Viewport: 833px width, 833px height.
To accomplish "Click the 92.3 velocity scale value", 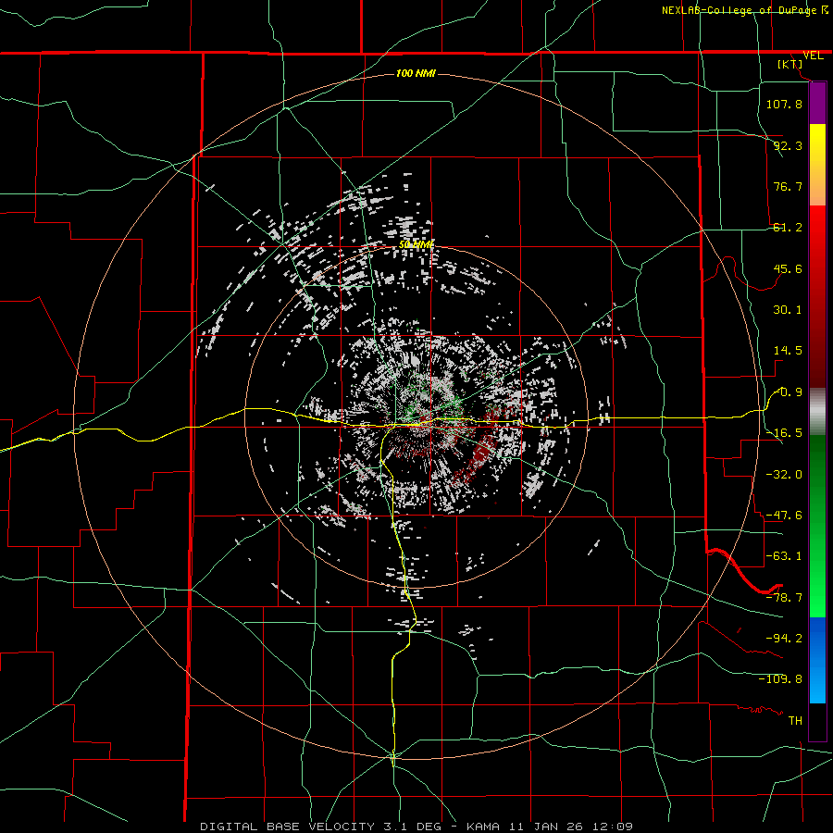I will pos(788,145).
